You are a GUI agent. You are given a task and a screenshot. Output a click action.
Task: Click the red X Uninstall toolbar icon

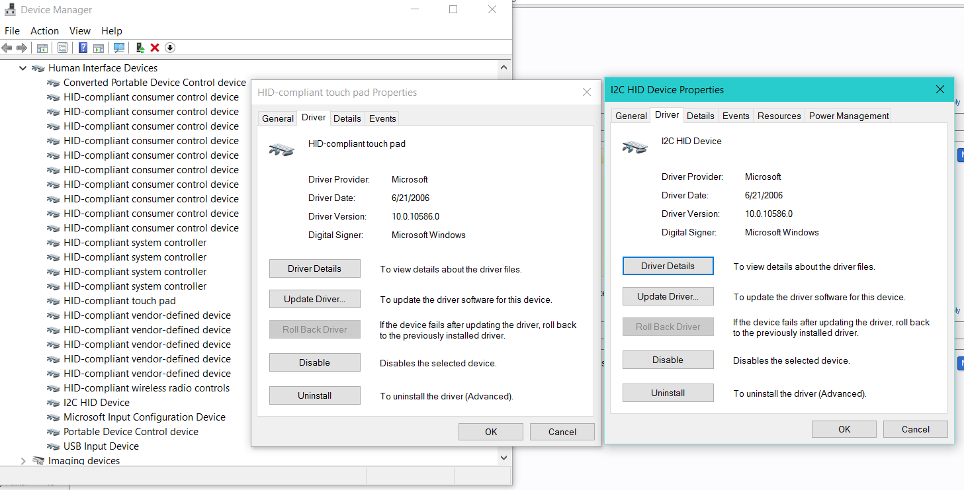click(155, 48)
